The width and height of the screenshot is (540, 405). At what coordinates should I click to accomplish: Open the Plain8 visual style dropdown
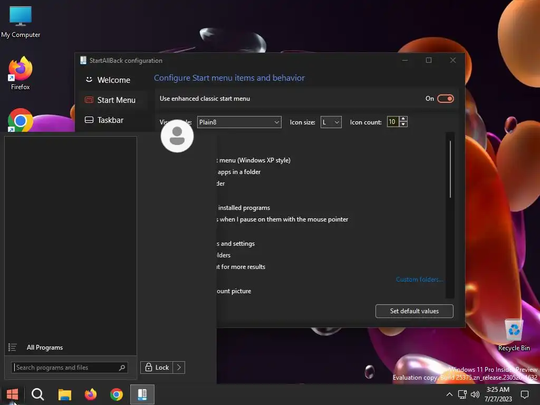click(239, 122)
